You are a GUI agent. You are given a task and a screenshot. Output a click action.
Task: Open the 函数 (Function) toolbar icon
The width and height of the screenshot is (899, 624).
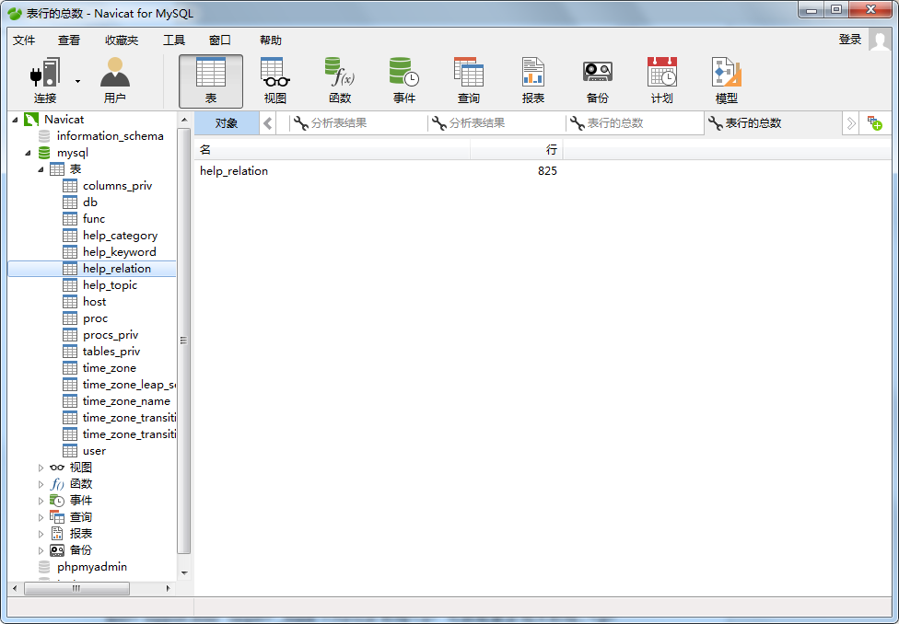pos(340,79)
